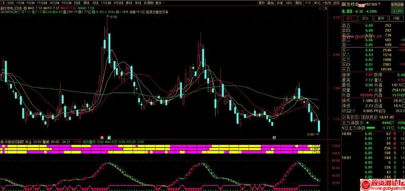This screenshot has height=191, width=405.
Task: Click the 叠加 overlay button
Action: coord(271,3)
